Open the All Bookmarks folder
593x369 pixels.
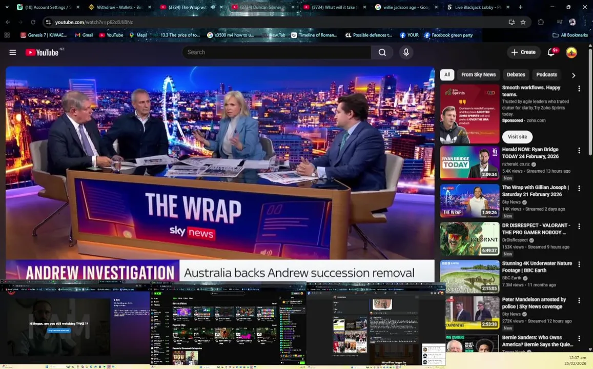coord(570,35)
